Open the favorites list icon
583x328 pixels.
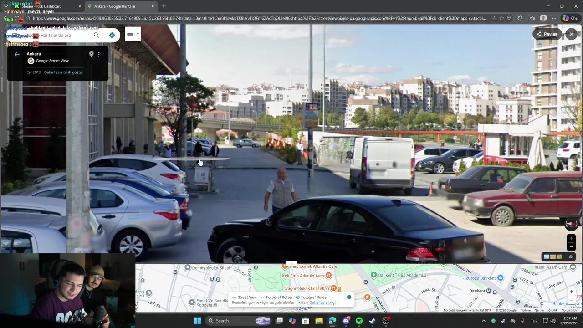532,18
